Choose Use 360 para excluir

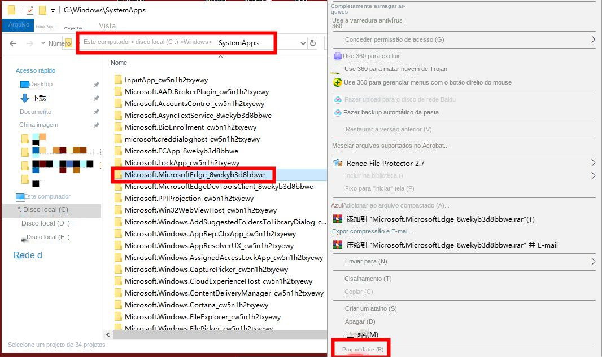tap(371, 56)
